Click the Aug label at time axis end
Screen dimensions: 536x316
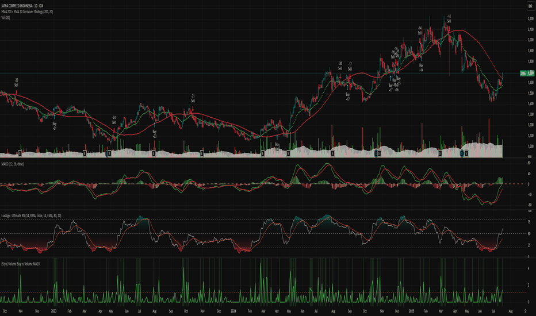(510, 311)
